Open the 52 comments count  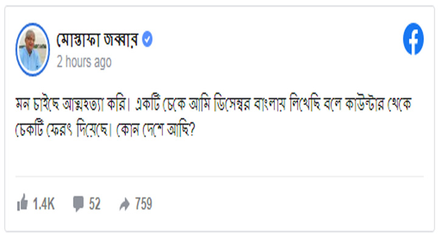tap(94, 204)
